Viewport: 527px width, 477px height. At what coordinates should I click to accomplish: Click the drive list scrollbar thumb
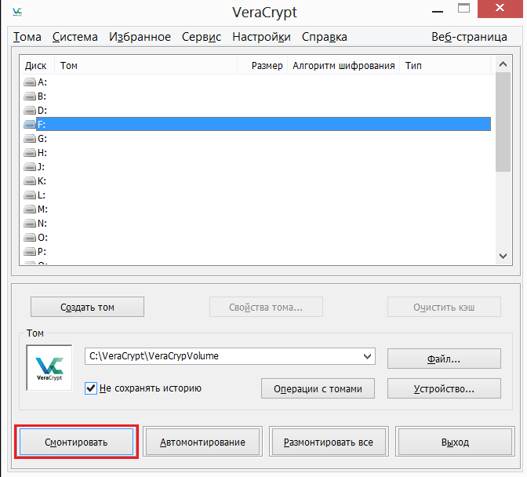[503, 122]
